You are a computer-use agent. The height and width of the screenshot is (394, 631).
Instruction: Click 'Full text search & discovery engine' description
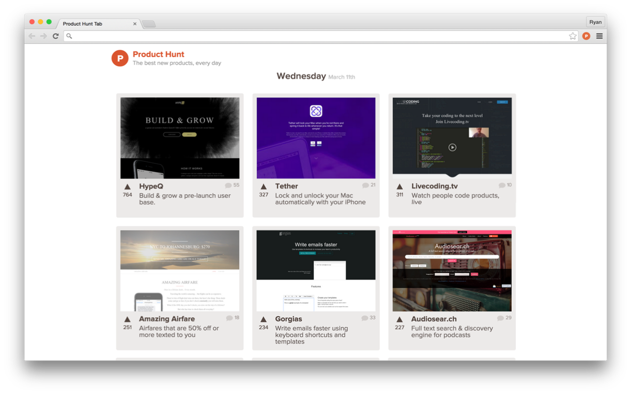point(452,331)
